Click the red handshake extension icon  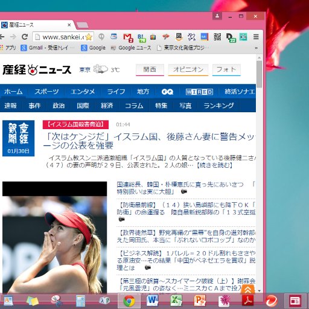pos(166,37)
